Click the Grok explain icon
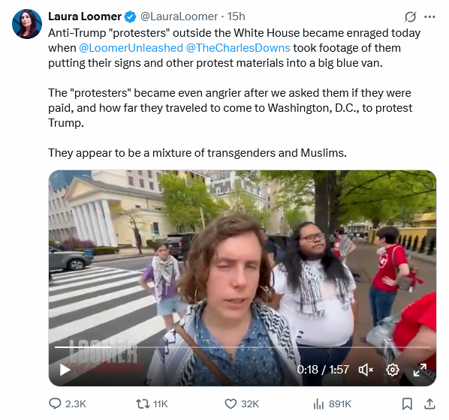449x420 pixels. pyautogui.click(x=410, y=17)
